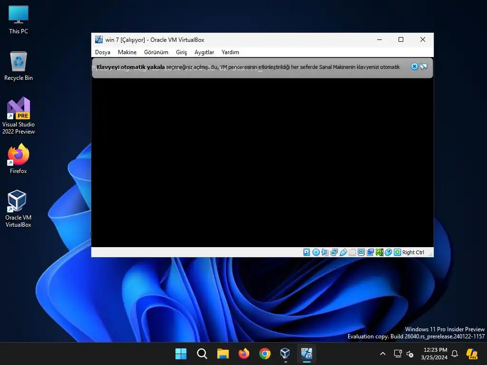The height and width of the screenshot is (365, 487).
Task: Click the don't-show-again icon on notification
Action: click(x=424, y=67)
